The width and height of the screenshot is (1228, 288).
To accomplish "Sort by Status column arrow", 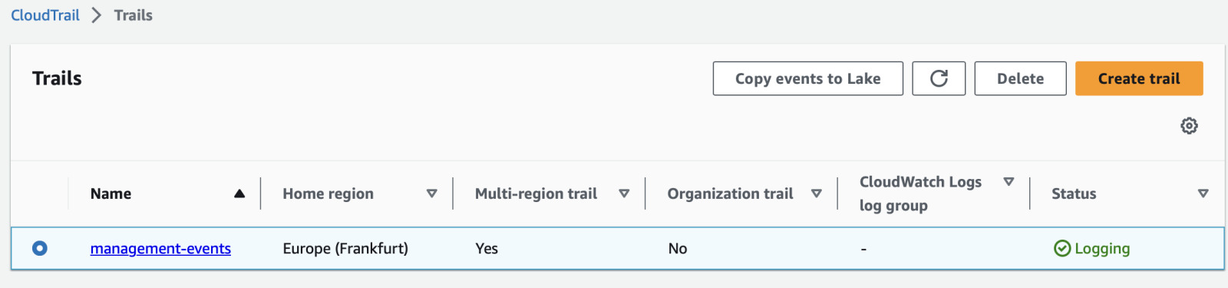I will 1203,194.
